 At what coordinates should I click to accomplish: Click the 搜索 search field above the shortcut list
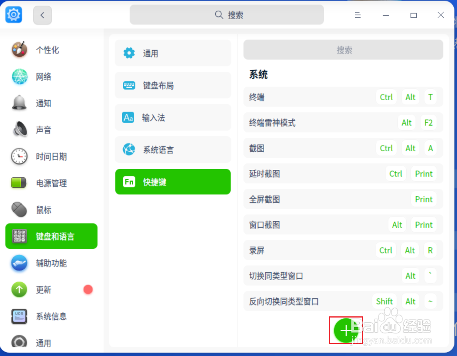click(x=343, y=50)
